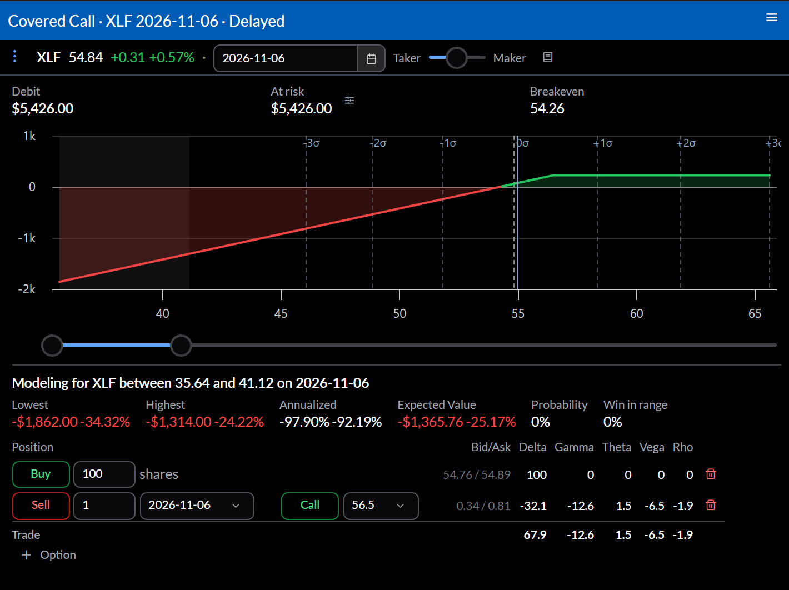Viewport: 789px width, 590px height.
Task: Click the current price marker line at 0σ
Action: [517, 212]
